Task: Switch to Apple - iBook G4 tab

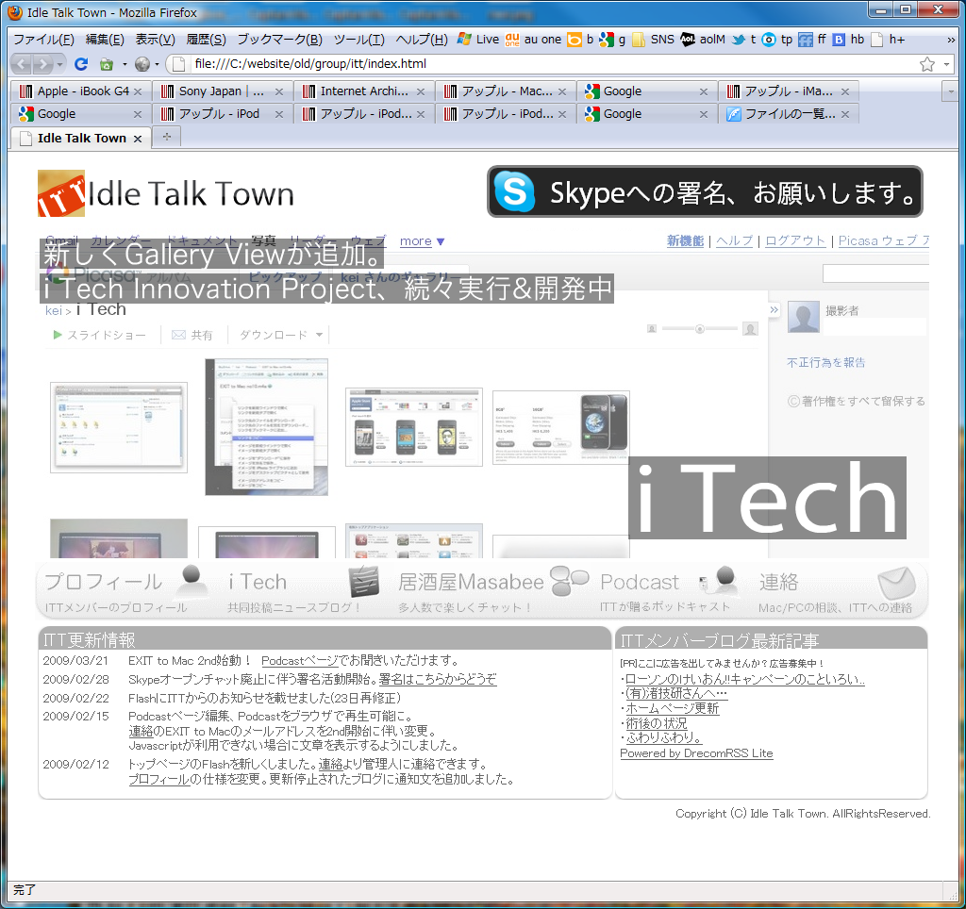Action: click(x=80, y=91)
